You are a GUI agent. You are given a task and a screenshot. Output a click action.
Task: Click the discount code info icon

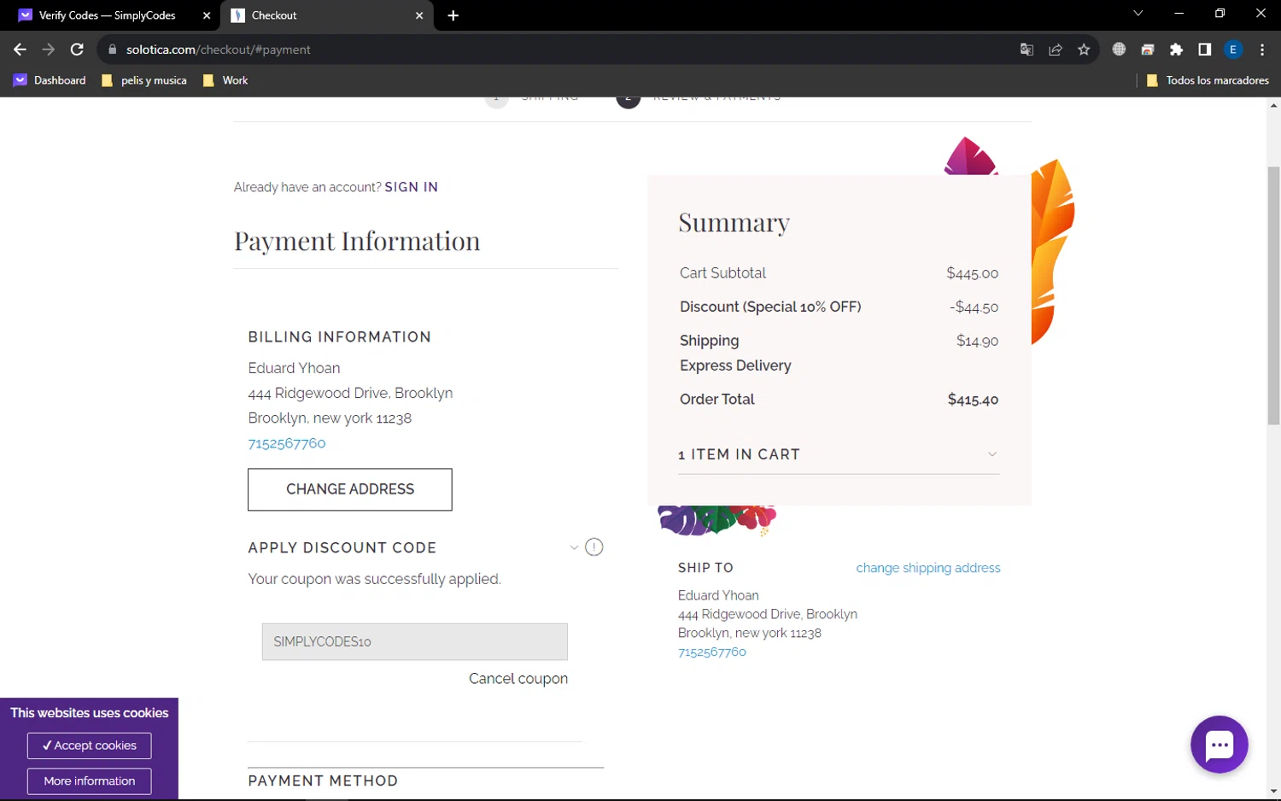(x=594, y=547)
